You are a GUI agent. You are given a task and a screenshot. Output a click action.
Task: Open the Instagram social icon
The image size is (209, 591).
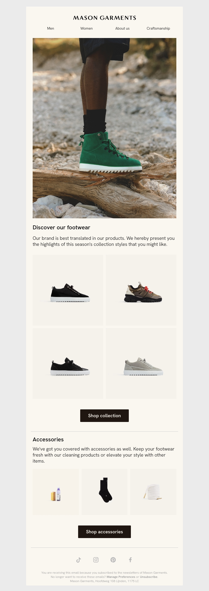coord(96,560)
